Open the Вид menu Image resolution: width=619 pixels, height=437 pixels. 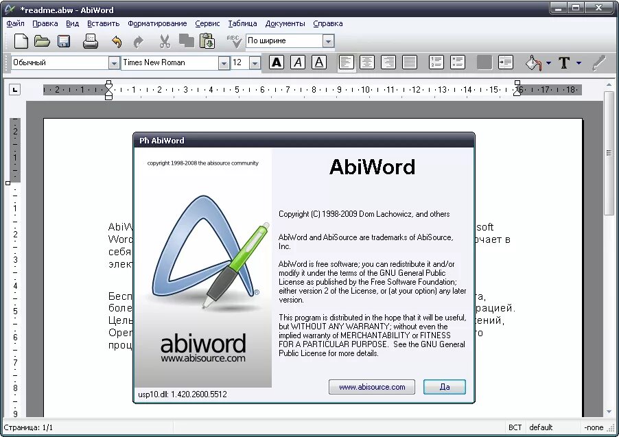click(x=72, y=24)
